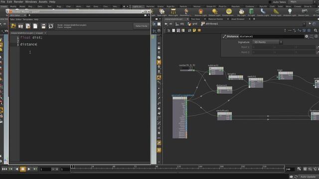Image resolution: width=319 pixels, height=179 pixels.
Task: Click the document-with-arrow icon in VEX Editor
Action: (x=28, y=26)
